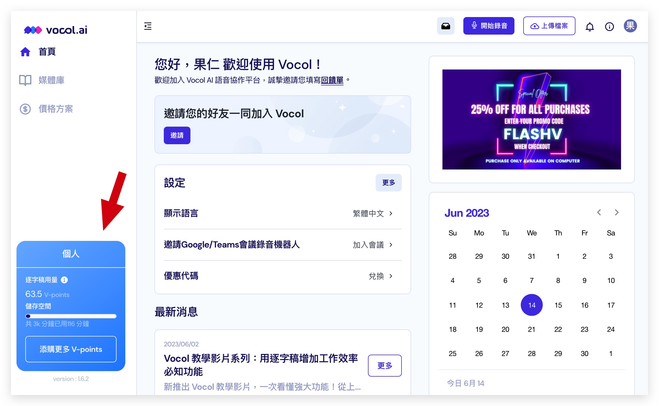Go to previous month in calendar
Viewport: 659px width, 406px height.
(x=599, y=212)
